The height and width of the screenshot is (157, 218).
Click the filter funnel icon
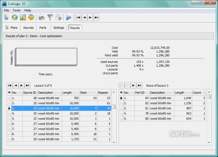50,17
